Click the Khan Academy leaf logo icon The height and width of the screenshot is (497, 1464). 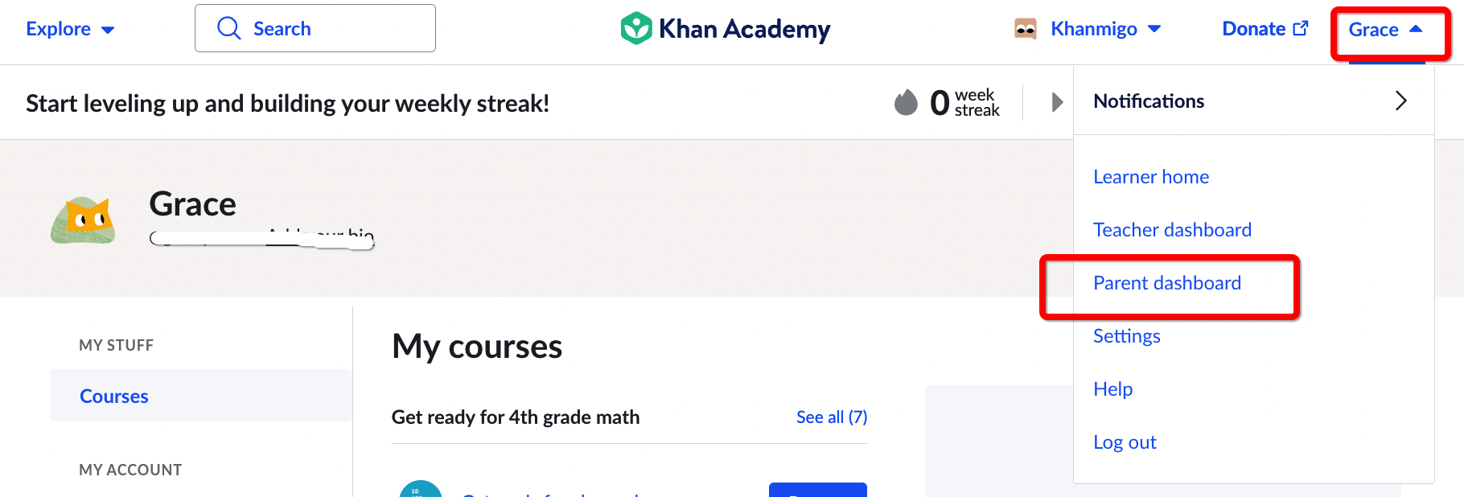pos(636,29)
